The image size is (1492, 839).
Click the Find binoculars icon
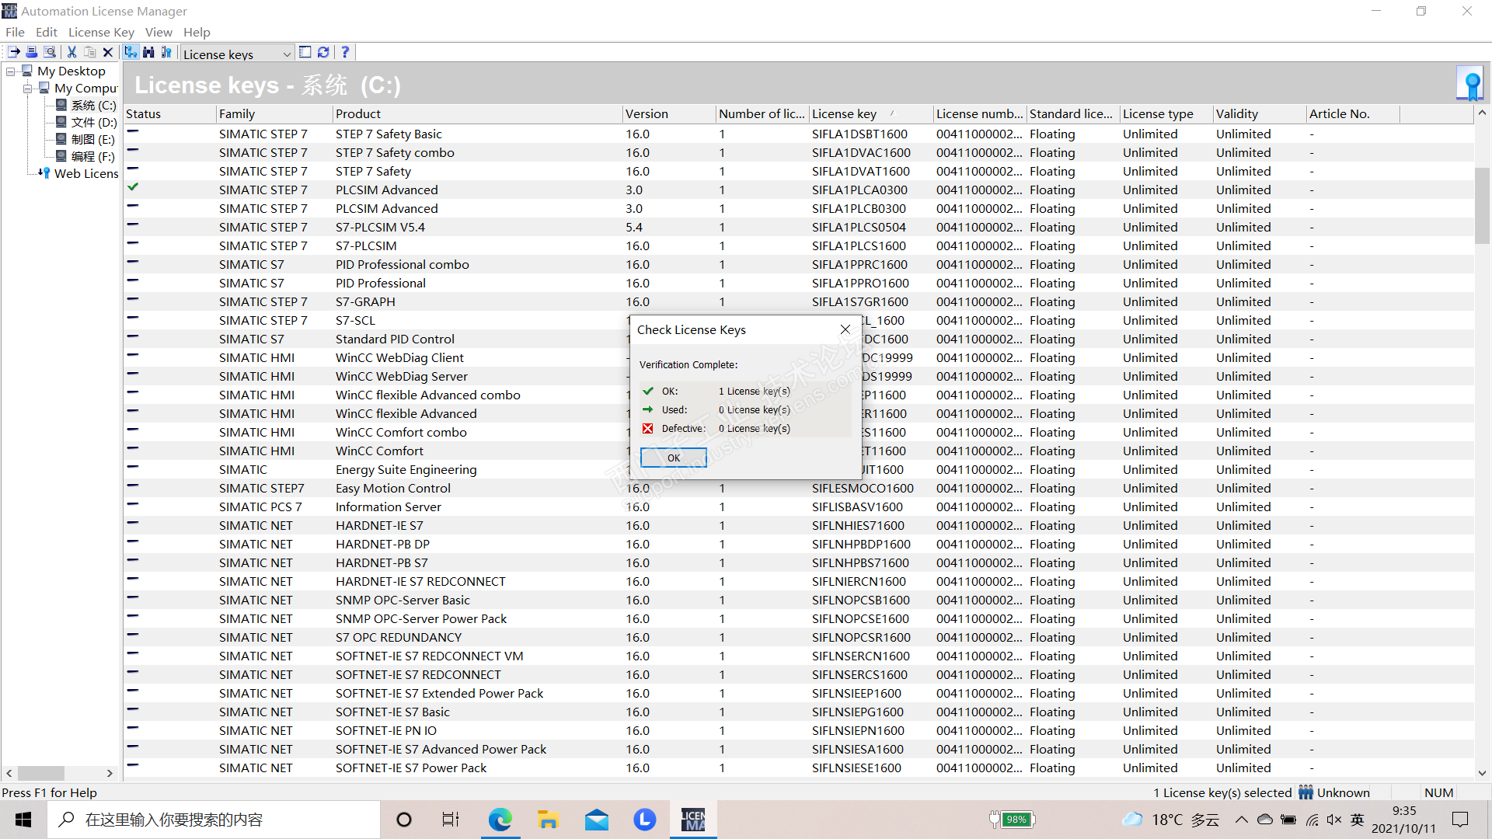click(x=148, y=52)
